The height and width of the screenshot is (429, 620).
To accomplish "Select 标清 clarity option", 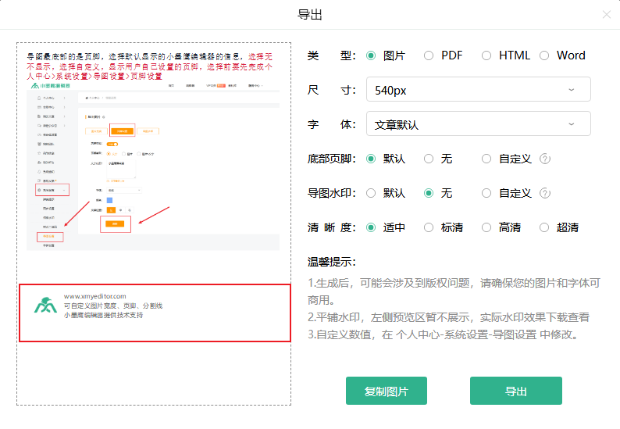I will click(429, 227).
